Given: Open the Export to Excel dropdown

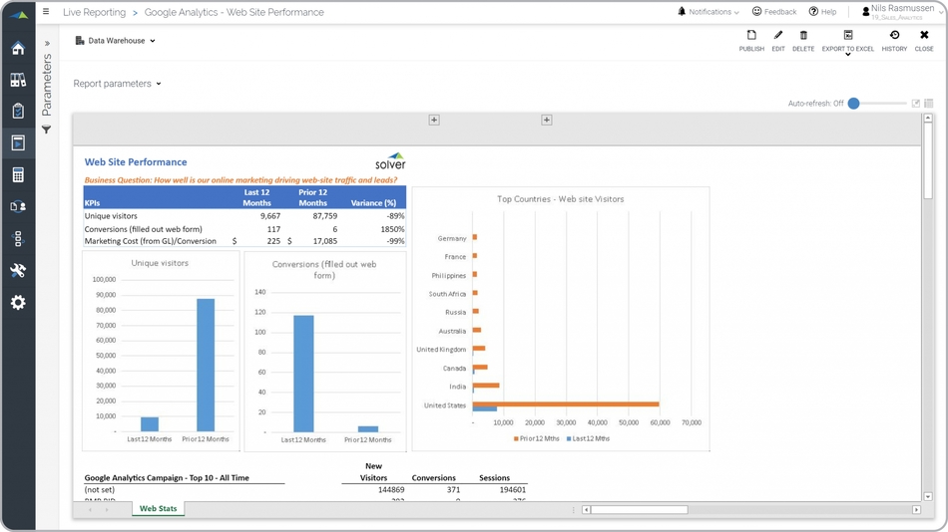Looking at the screenshot, I should click(x=848, y=41).
